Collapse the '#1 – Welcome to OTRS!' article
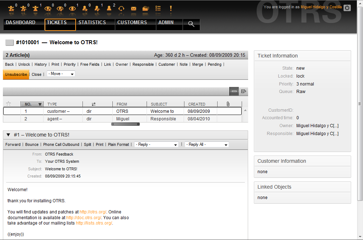363x240 pixels. [8, 135]
